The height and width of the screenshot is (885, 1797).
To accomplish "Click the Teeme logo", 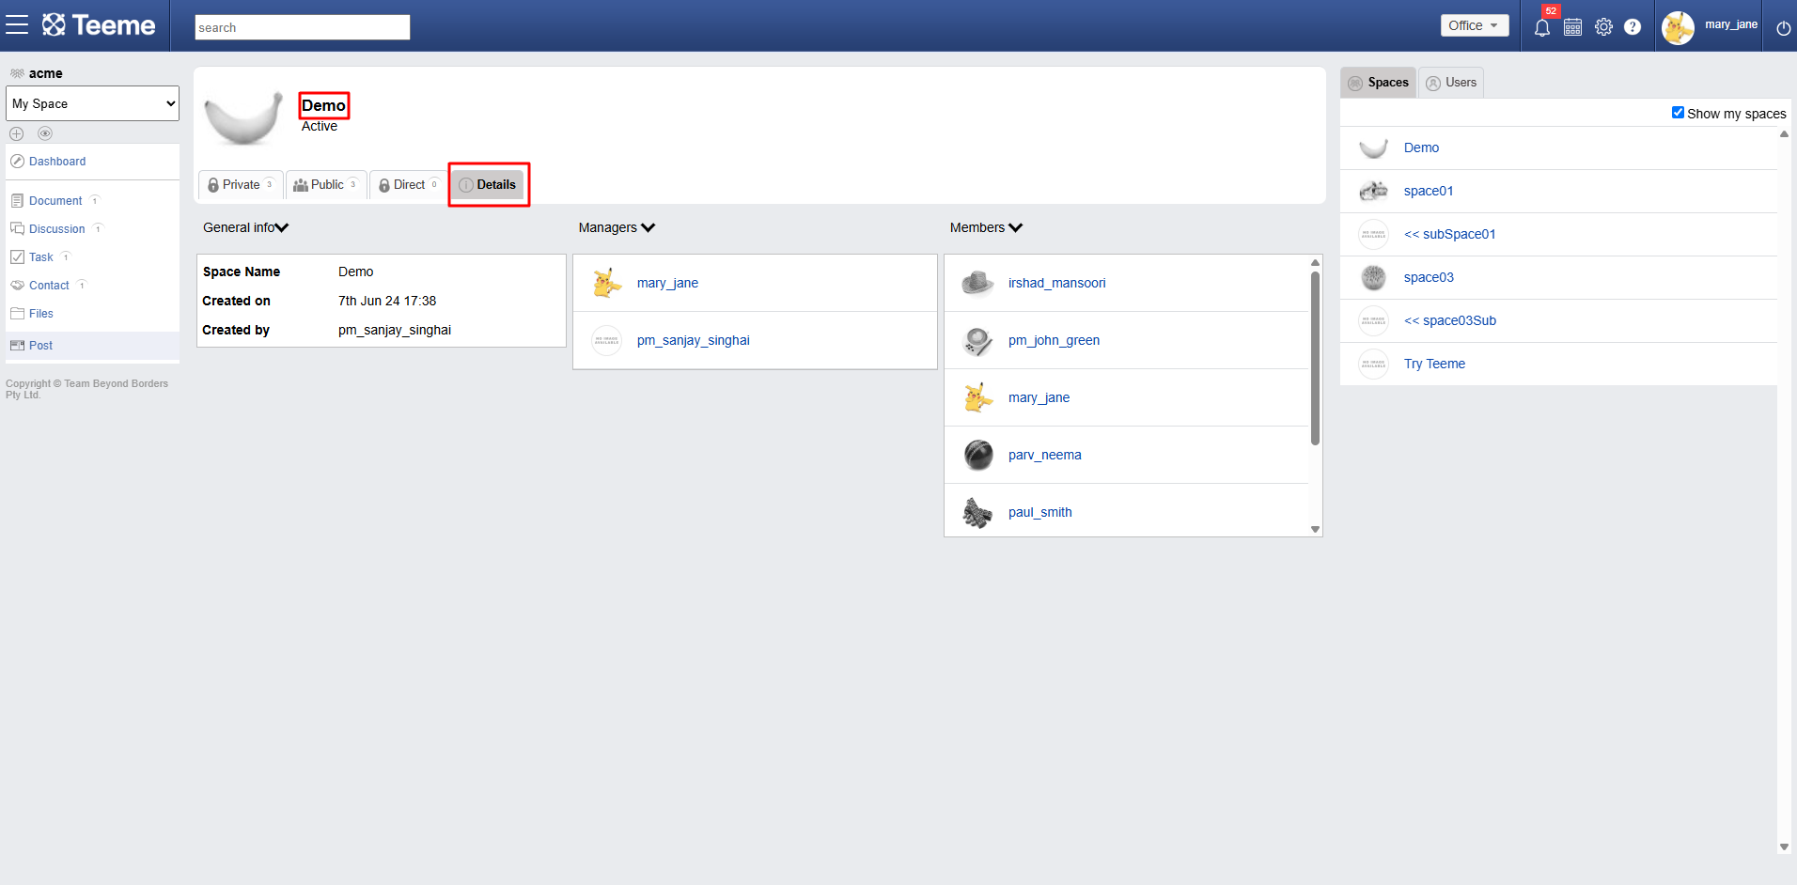I will tap(99, 25).
